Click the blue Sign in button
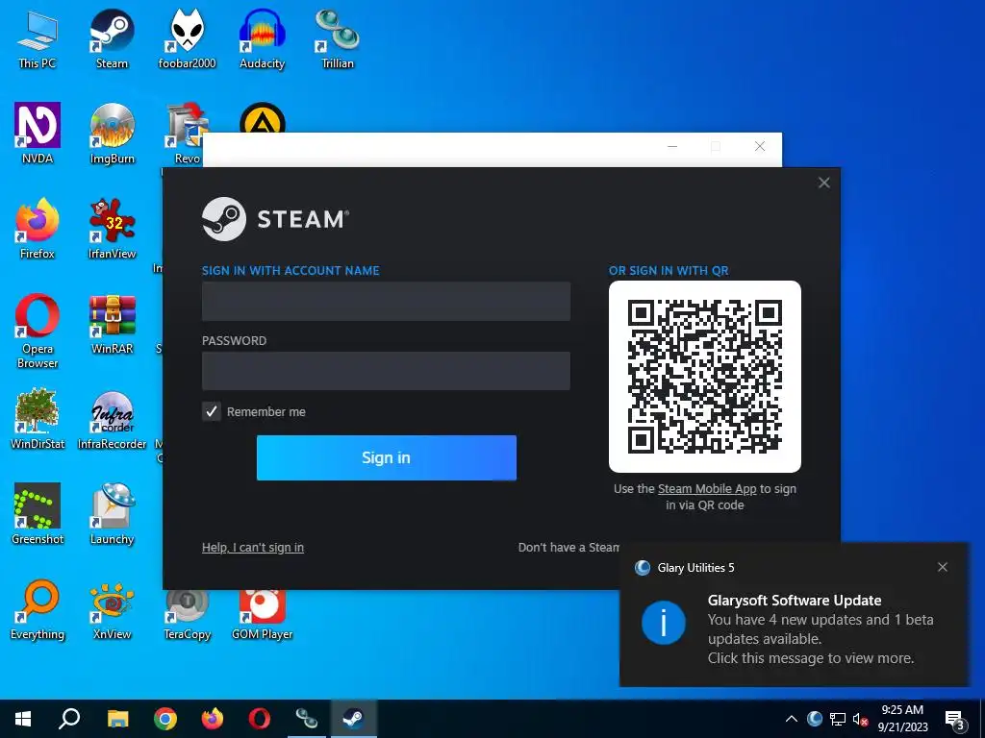This screenshot has height=738, width=985. (387, 457)
